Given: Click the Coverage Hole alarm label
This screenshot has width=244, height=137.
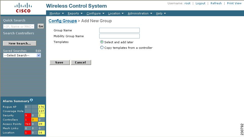Looking at the screenshot, I should coord(13,111).
